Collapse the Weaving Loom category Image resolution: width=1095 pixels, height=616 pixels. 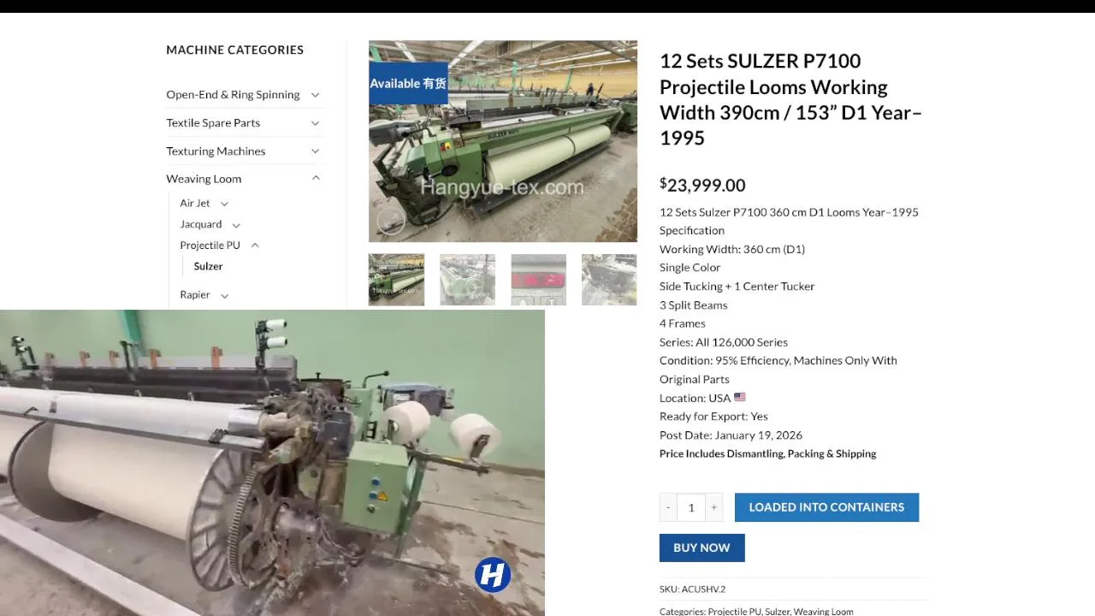(x=315, y=179)
